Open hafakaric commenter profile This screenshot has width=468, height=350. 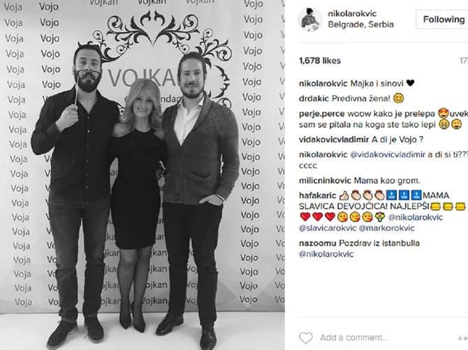coord(318,196)
